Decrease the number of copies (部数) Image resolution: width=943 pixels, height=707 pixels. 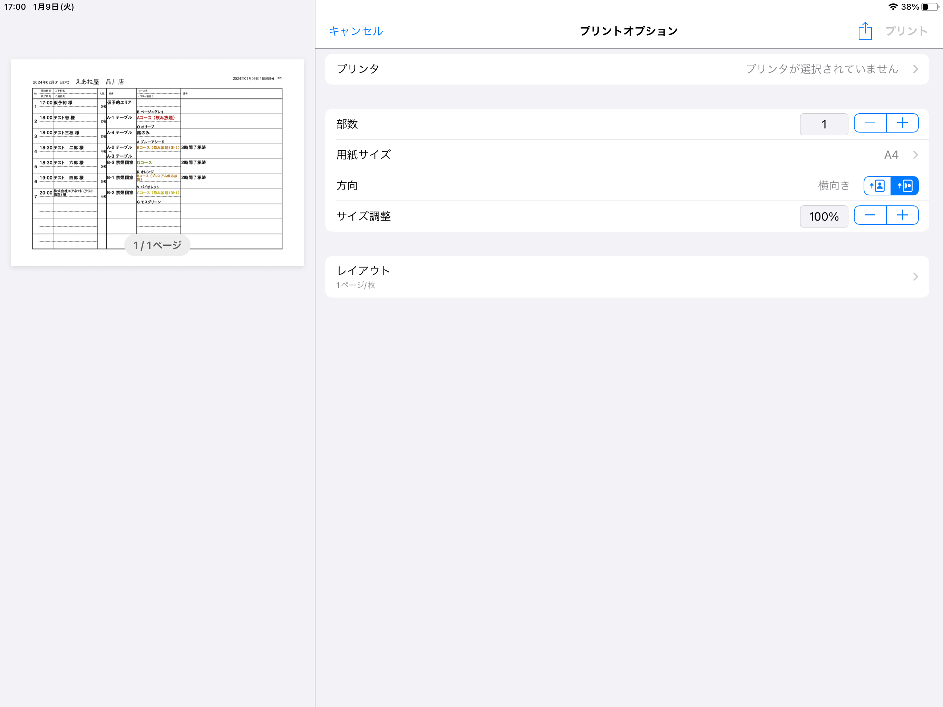click(x=870, y=123)
